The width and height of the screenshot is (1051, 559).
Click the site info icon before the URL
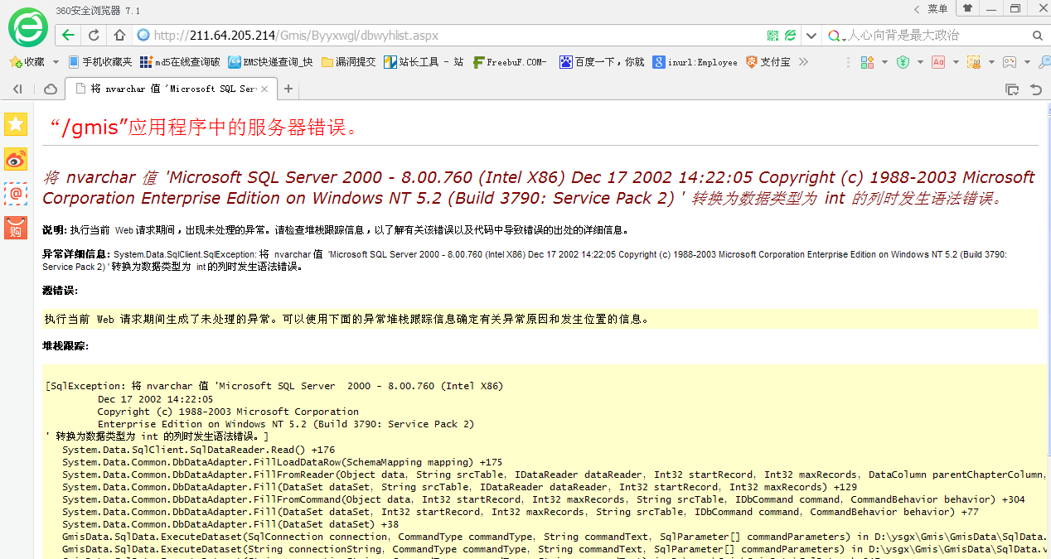tap(143, 36)
